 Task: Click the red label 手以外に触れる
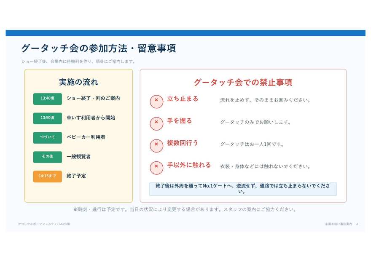tap(189, 165)
